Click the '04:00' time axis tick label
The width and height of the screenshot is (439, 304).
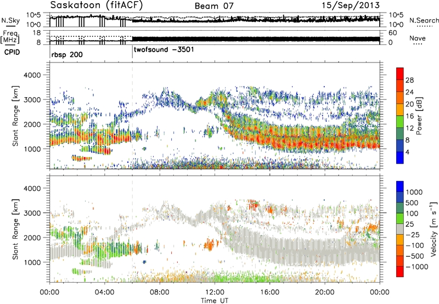click(104, 292)
